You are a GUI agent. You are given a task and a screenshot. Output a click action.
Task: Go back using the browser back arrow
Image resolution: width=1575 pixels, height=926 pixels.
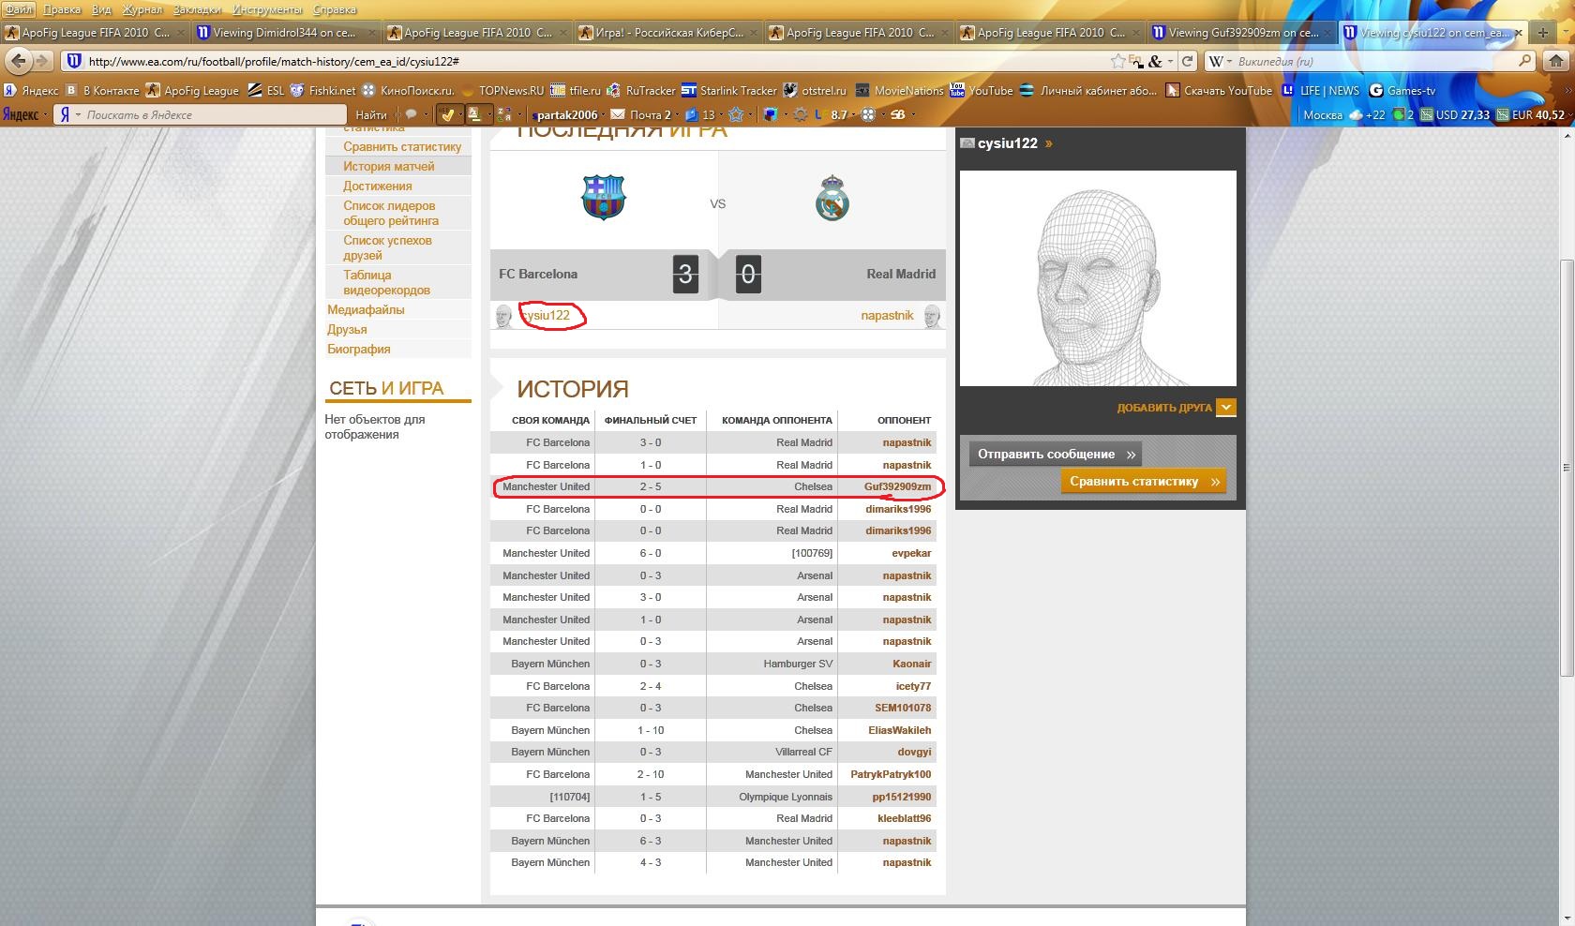pos(19,61)
